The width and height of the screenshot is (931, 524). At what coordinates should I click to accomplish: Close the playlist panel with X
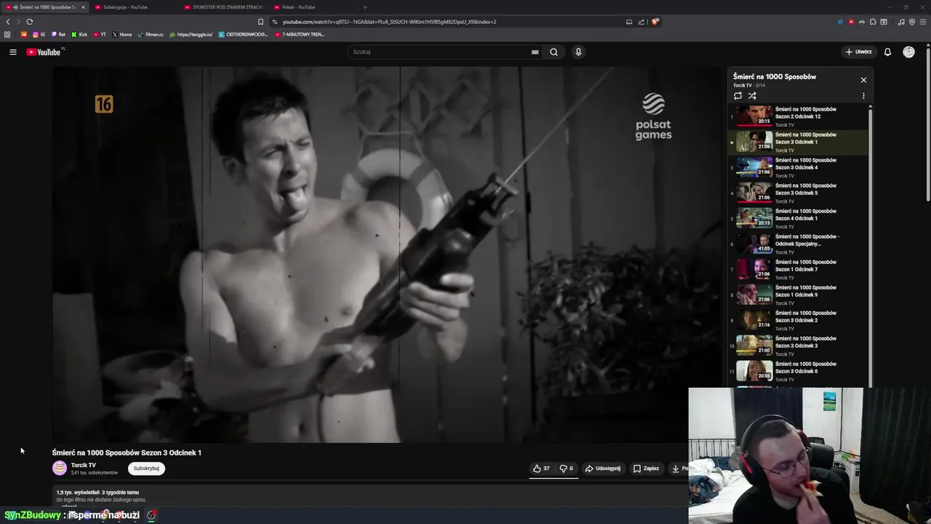(863, 80)
